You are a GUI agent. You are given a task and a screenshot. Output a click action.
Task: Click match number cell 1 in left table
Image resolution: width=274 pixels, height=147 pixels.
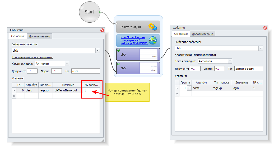pos(91,90)
